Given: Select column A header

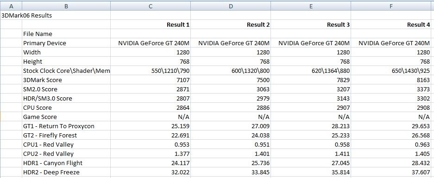Looking at the screenshot, I should click(11, 6).
